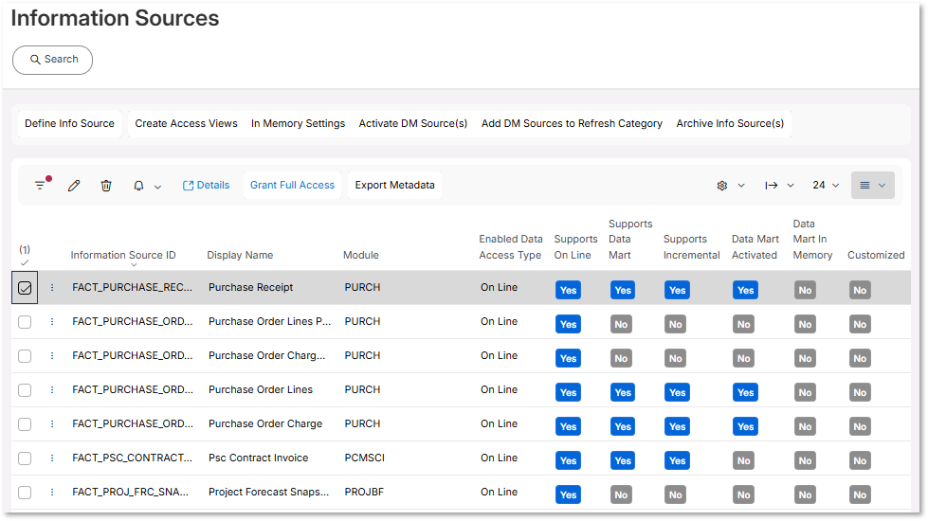Image resolution: width=928 pixels, height=521 pixels.
Task: Click the Data Mart Activated column header
Action: tap(755, 246)
